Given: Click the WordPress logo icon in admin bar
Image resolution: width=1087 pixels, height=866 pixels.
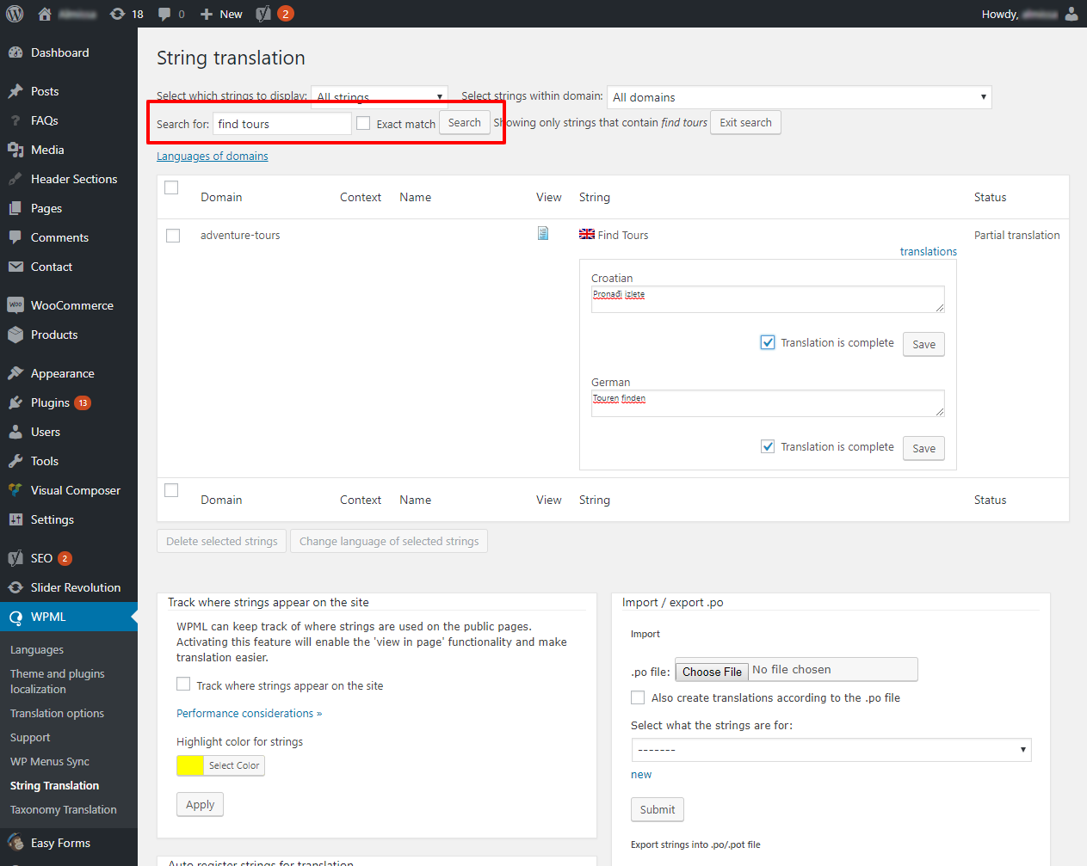Looking at the screenshot, I should point(15,14).
